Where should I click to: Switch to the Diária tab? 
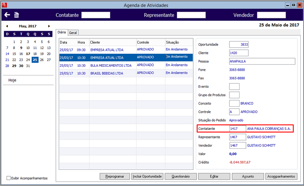62,32
